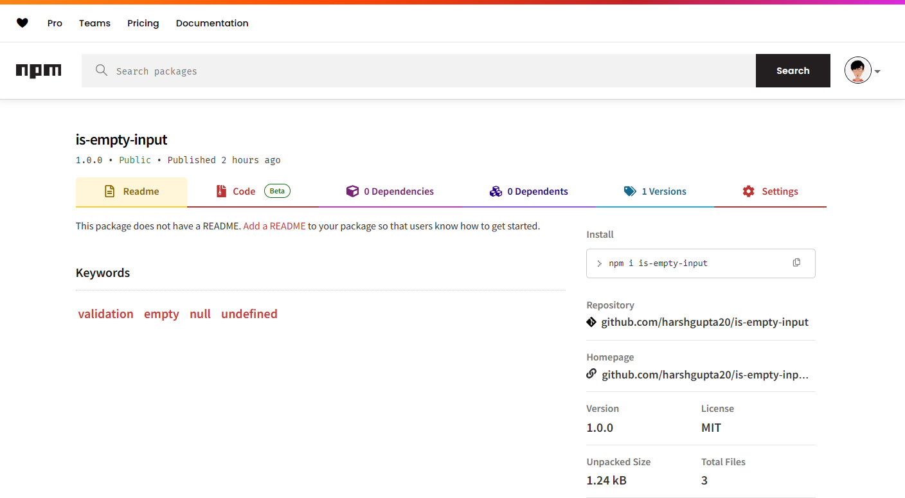Click the Total Files value 3

click(x=704, y=480)
